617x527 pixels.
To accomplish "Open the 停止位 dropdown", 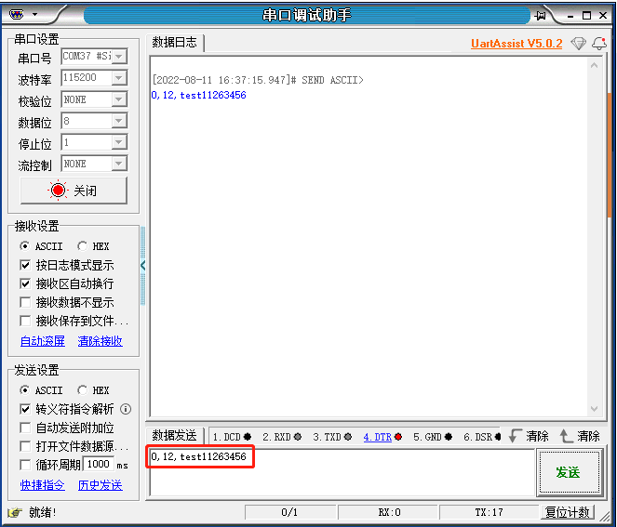I will tap(119, 142).
